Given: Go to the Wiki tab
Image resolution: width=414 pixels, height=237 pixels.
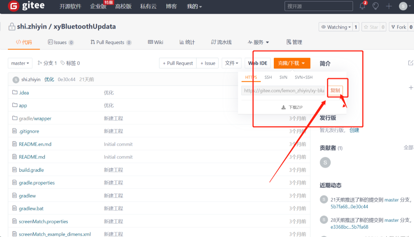Looking at the screenshot, I should 156,42.
